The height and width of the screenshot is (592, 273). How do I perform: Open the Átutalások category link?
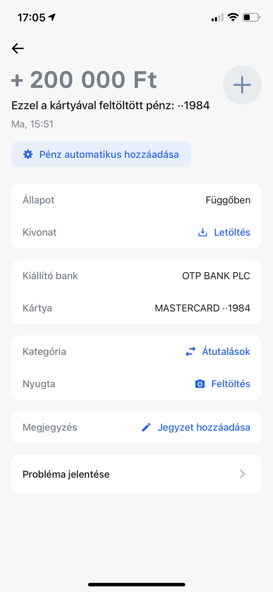[226, 352]
